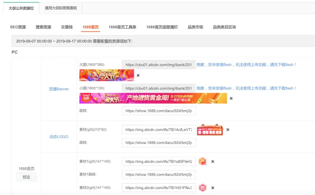Click flash download notice beside 小图 field
The width and height of the screenshot is (315, 195).
point(246,88)
